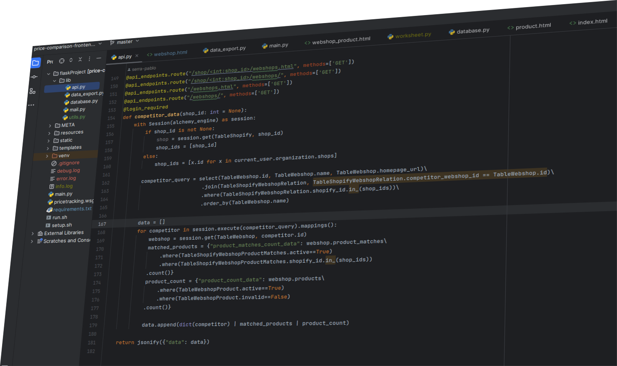Open the Structure tool window icon

[32, 91]
